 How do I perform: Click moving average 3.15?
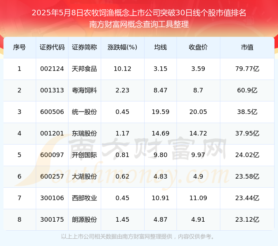pos(161,69)
